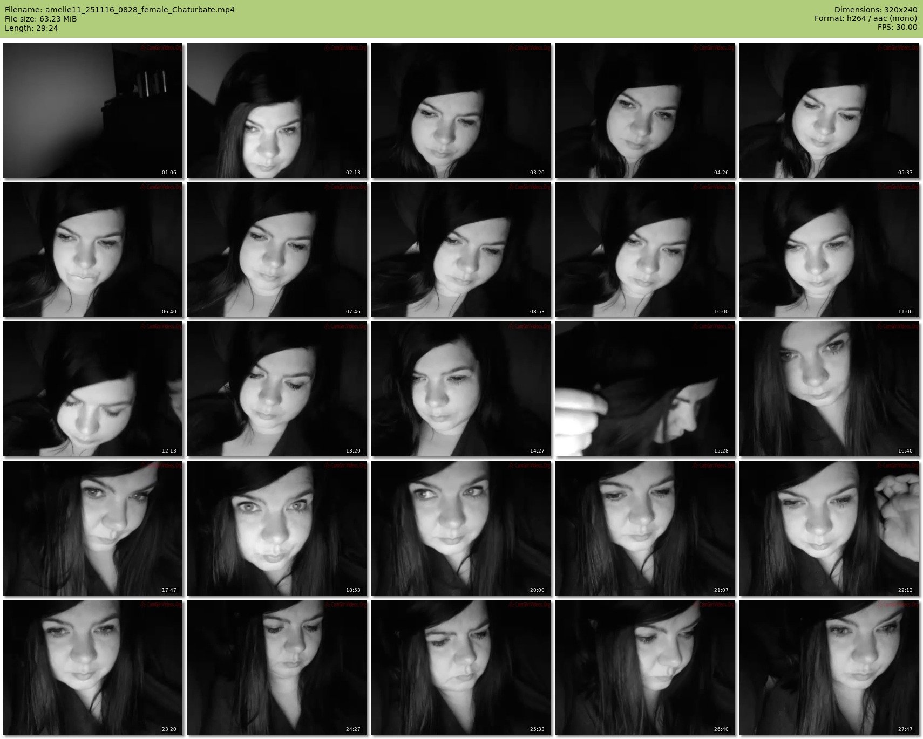Click the Filename text in header

click(x=119, y=10)
